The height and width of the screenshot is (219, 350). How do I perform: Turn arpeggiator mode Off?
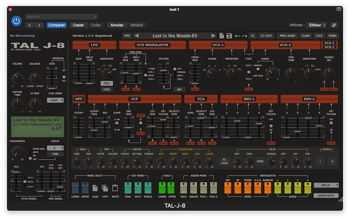tap(227, 188)
